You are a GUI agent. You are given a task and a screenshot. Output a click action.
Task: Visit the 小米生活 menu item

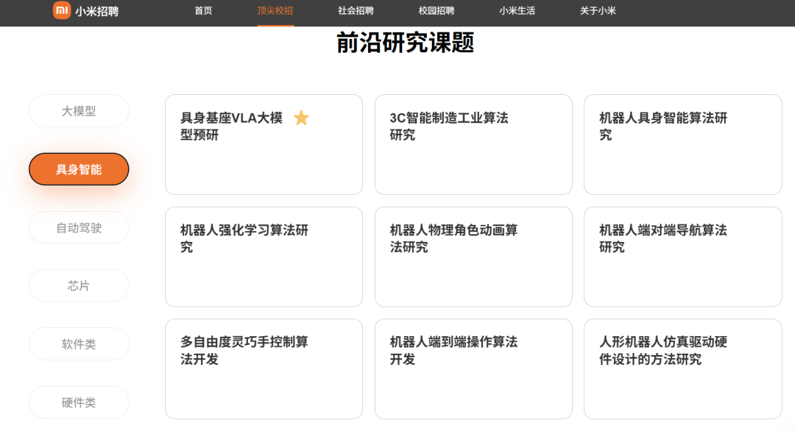[517, 11]
